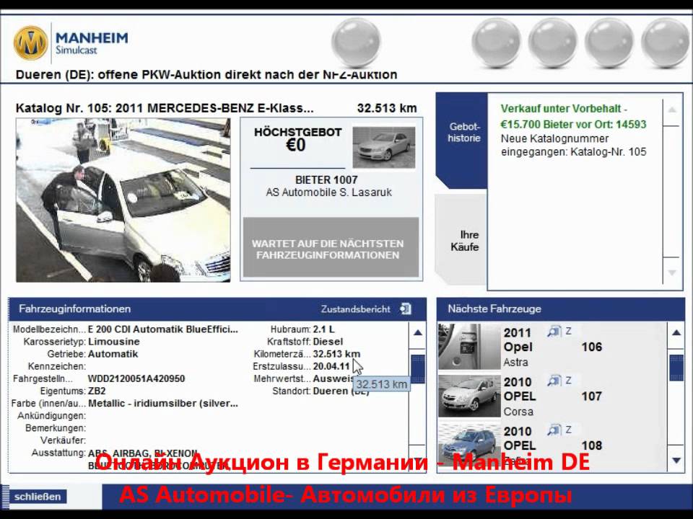Viewport: 693px width, 519px height.
Task: Click the up arrow of Gebothistorie scrollbar
Action: (672, 110)
